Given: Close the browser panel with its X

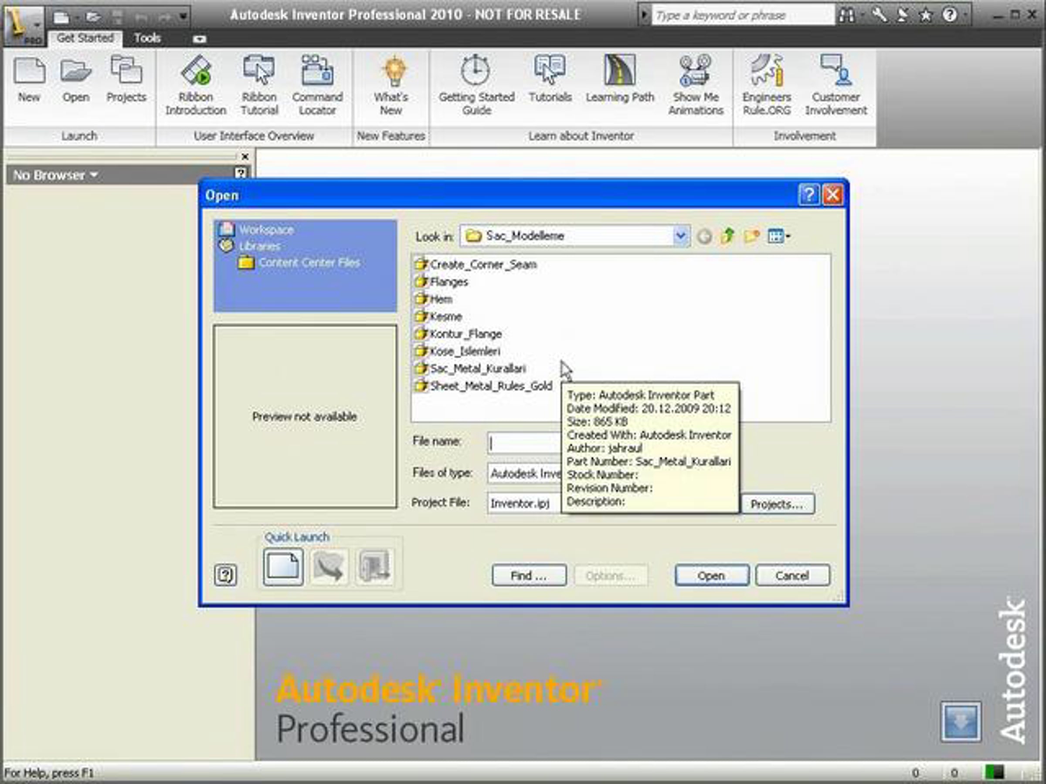Looking at the screenshot, I should [245, 156].
